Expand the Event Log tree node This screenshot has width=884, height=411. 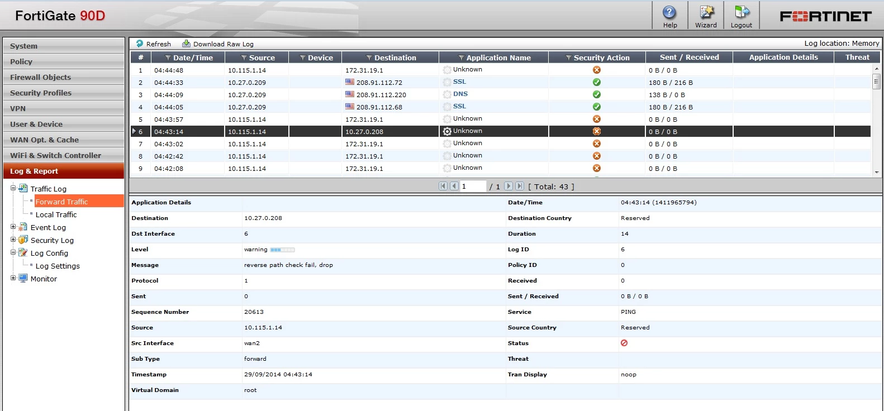point(13,227)
